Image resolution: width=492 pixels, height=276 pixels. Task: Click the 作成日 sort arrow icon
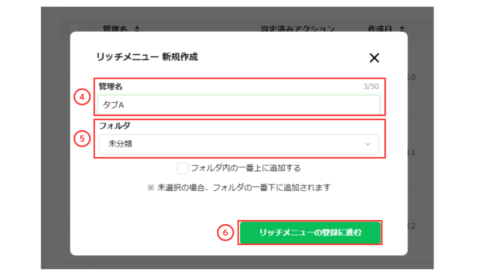[402, 29]
